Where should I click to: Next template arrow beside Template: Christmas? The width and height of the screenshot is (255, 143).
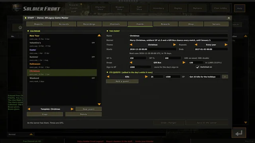pos(72,109)
